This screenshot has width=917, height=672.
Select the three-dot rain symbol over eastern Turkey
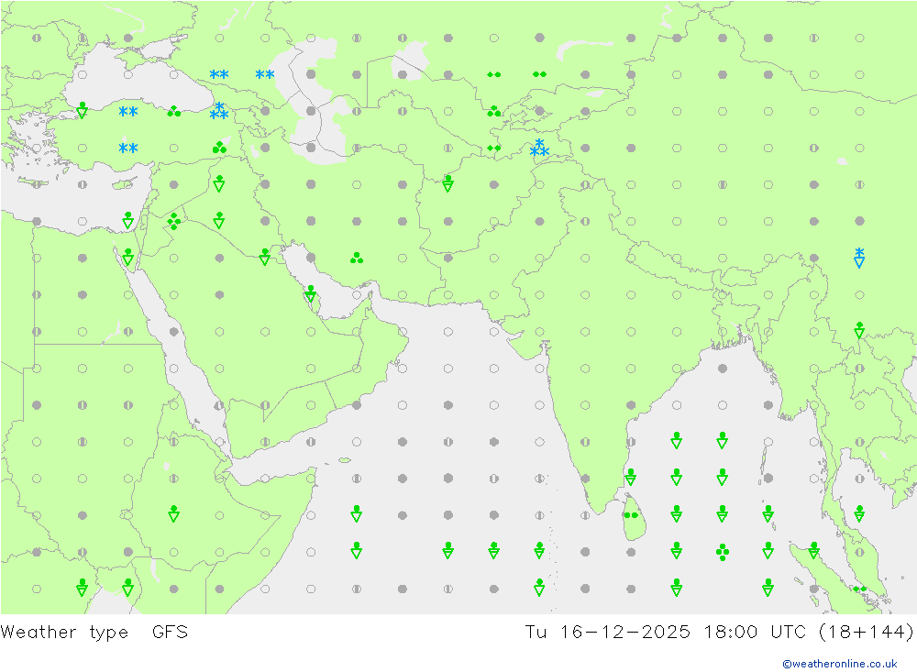pyautogui.click(x=219, y=148)
